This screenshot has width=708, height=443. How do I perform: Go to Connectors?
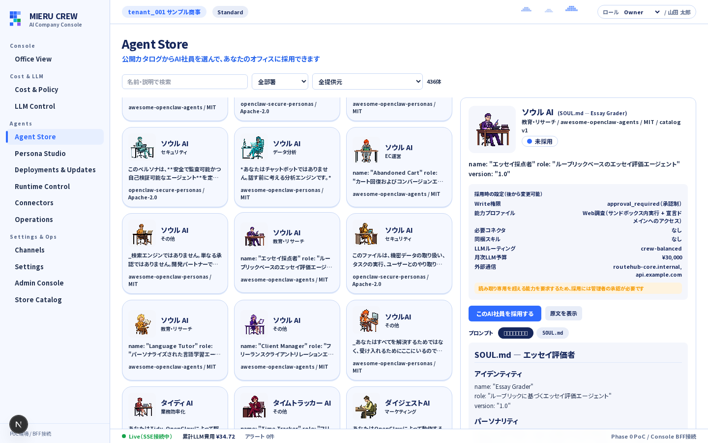click(x=55, y=203)
